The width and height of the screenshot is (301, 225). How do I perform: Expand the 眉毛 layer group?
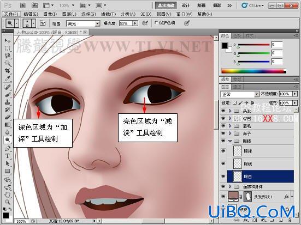click(230, 126)
